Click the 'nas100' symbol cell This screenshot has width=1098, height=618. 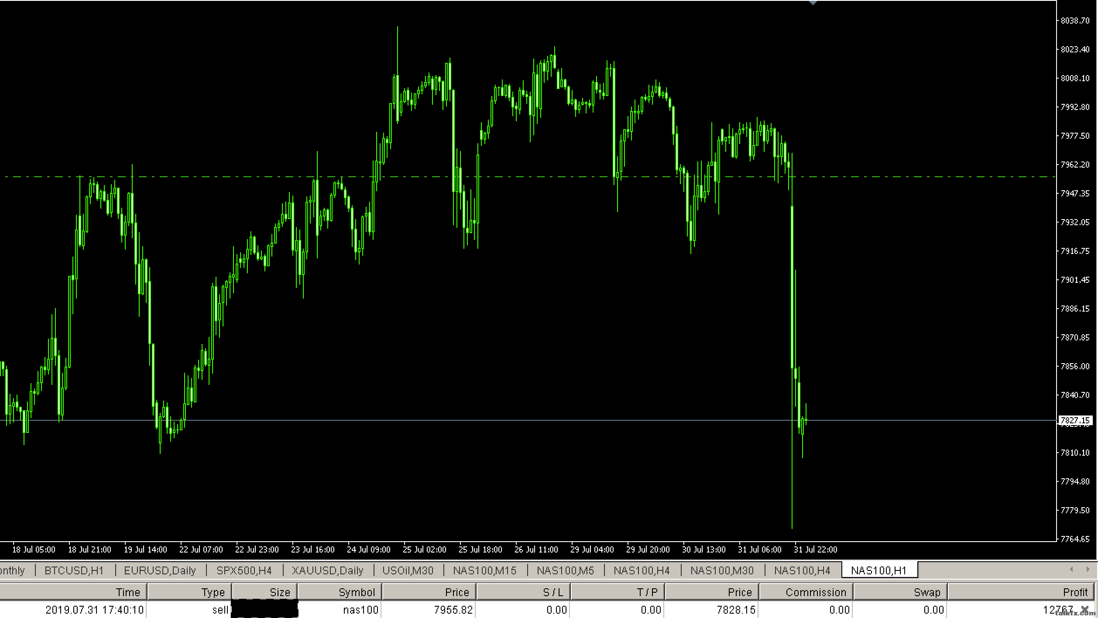(360, 610)
